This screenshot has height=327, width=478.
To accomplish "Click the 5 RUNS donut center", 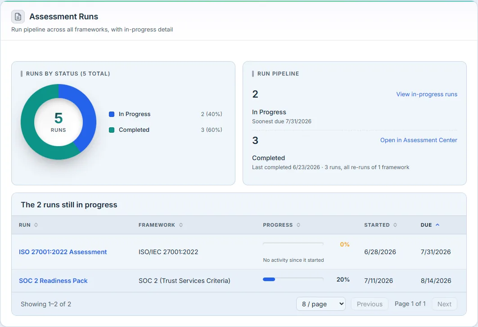I will pos(58,122).
